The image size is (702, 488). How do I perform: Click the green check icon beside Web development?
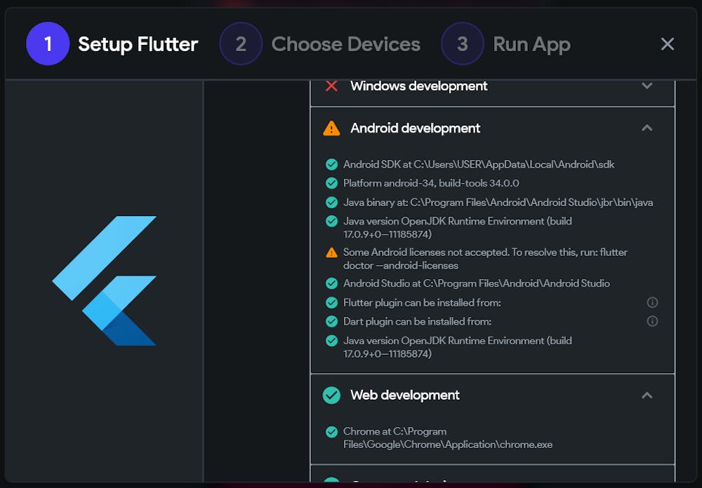(331, 395)
